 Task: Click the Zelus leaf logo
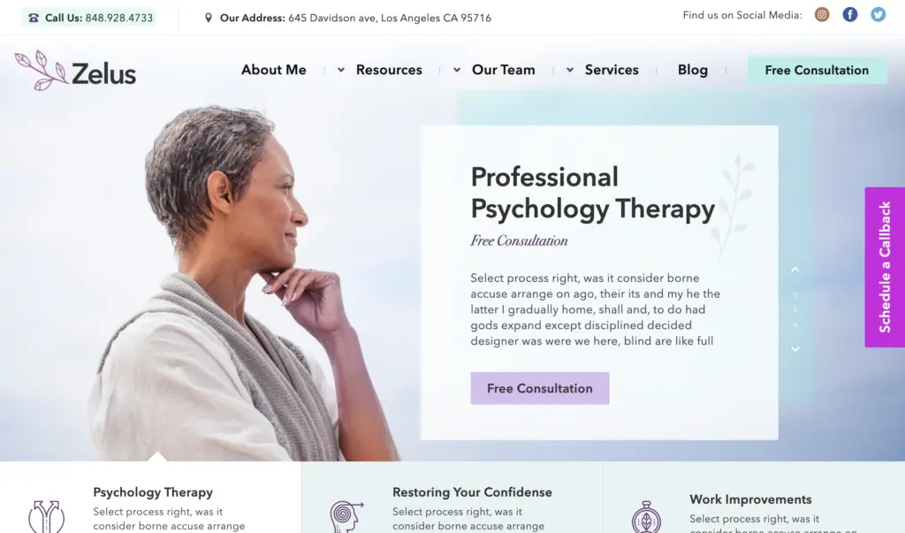pyautogui.click(x=75, y=71)
